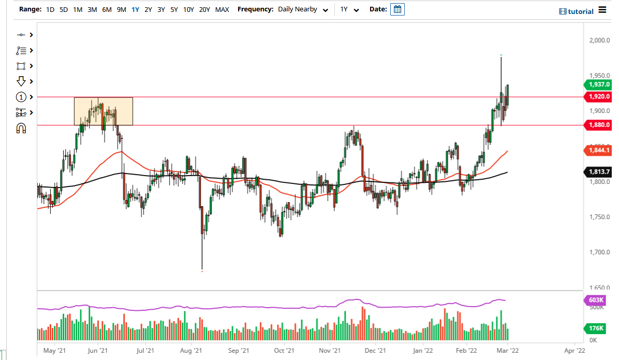Set range to 1M
Image resolution: width=619 pixels, height=360 pixels.
tap(78, 9)
